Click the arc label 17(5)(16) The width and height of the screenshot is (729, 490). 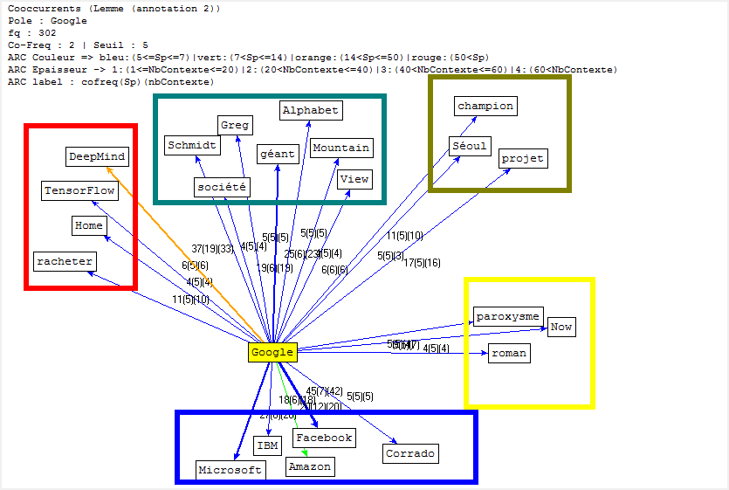[x=423, y=263]
